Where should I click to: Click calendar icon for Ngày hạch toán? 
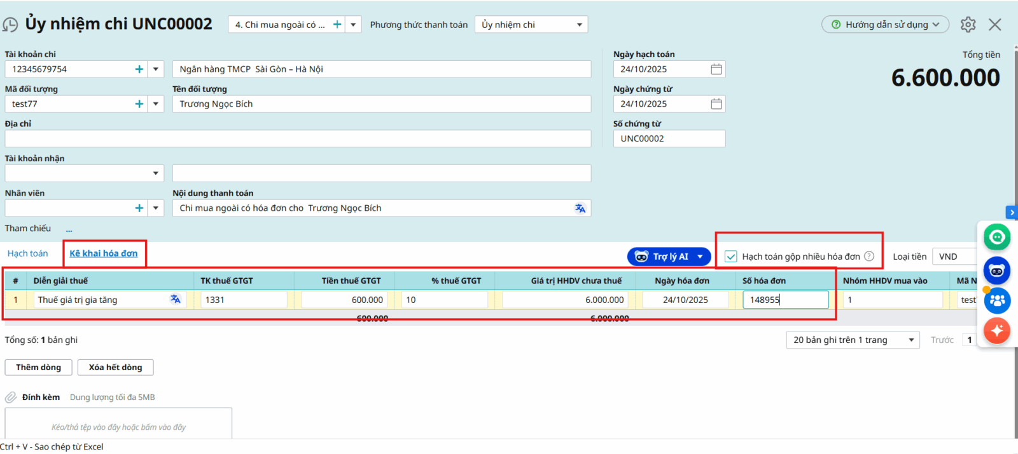point(716,69)
